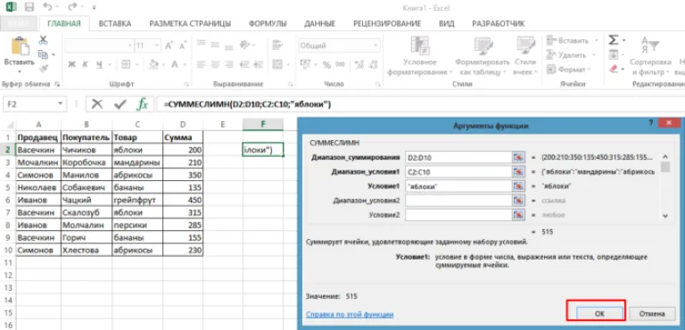Screen dimensions: 685x330
Task: Click the decrease font size icon
Action: click(x=183, y=45)
